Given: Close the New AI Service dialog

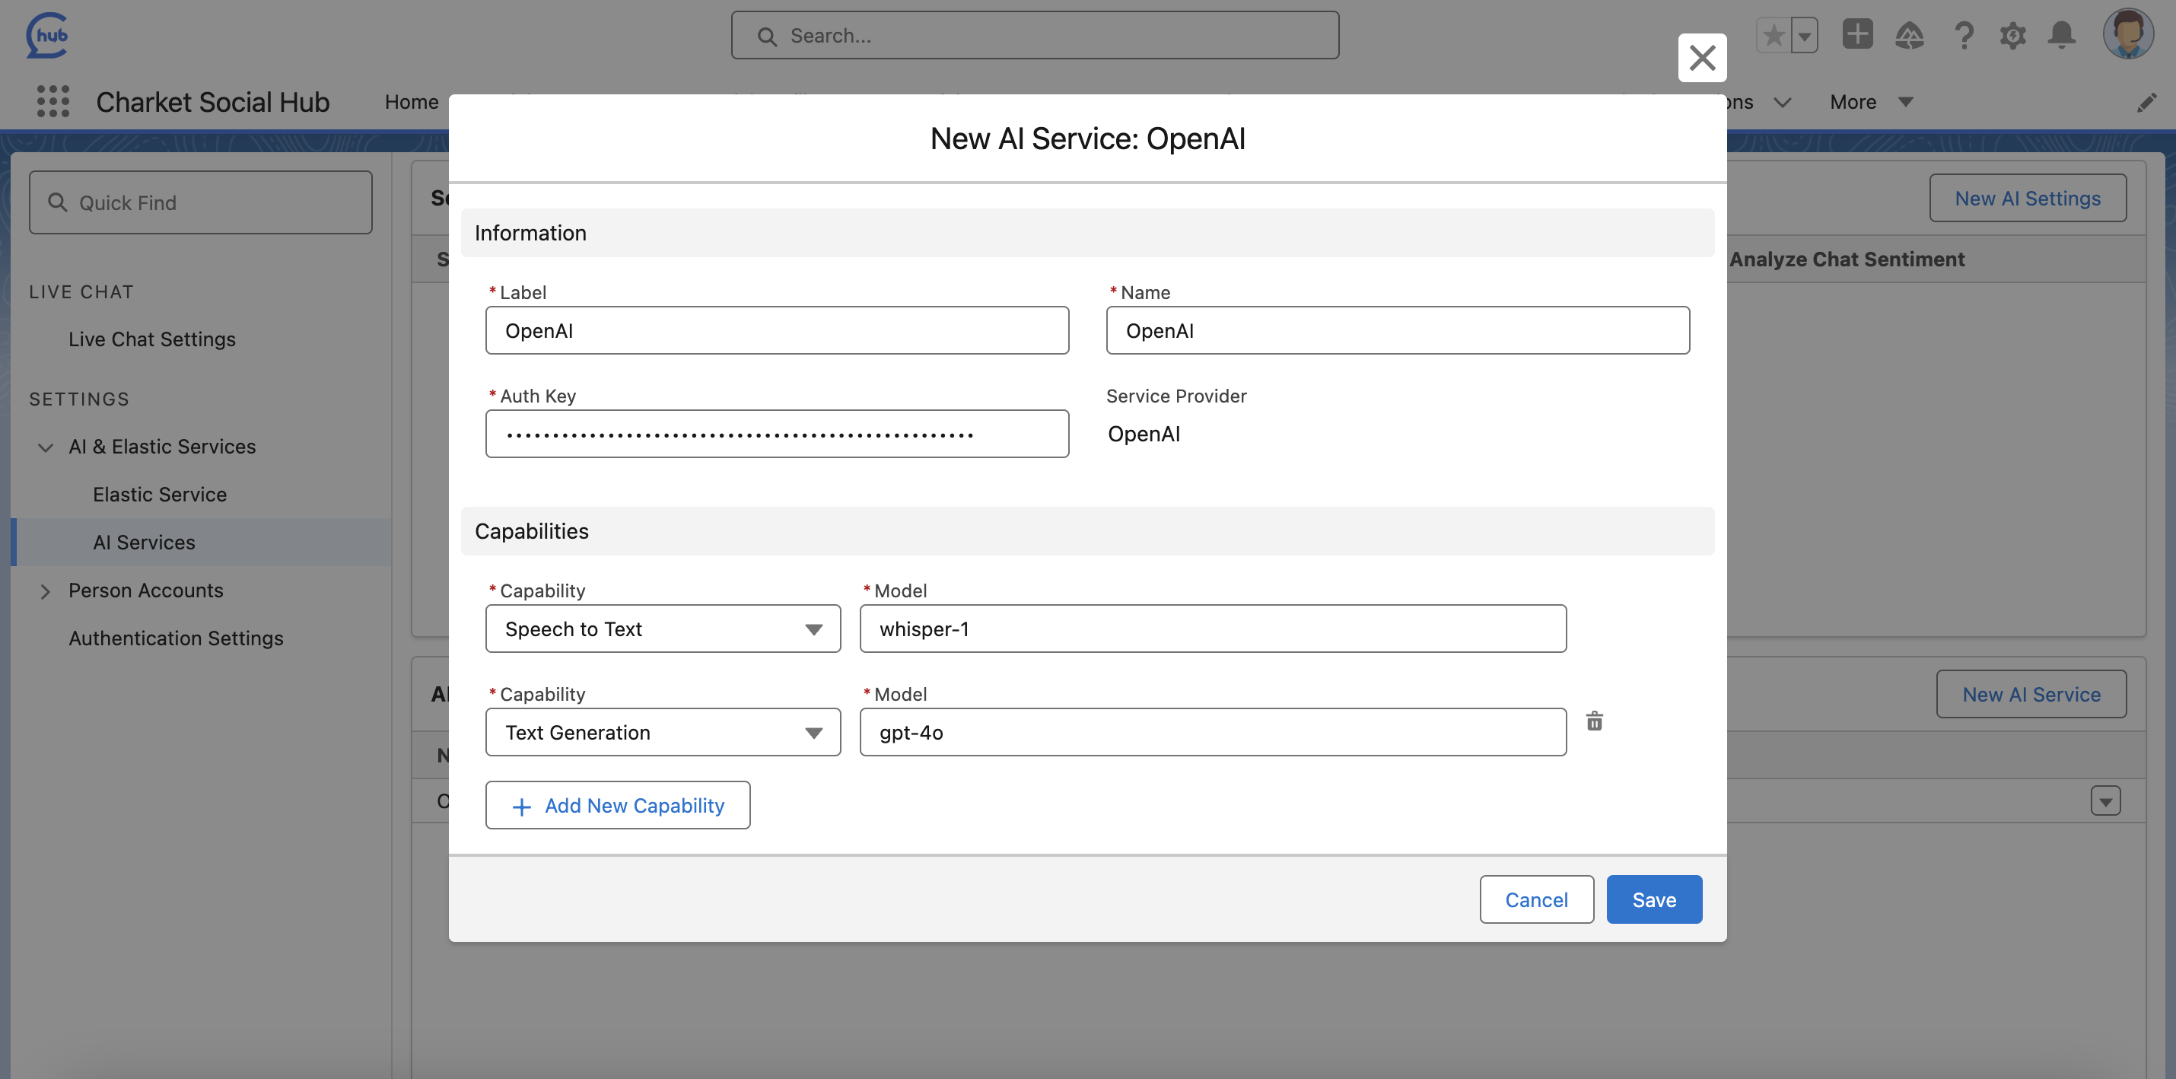Looking at the screenshot, I should coord(1701,58).
